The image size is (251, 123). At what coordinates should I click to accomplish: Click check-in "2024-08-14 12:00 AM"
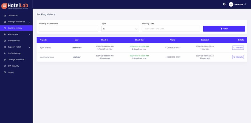(105, 46)
